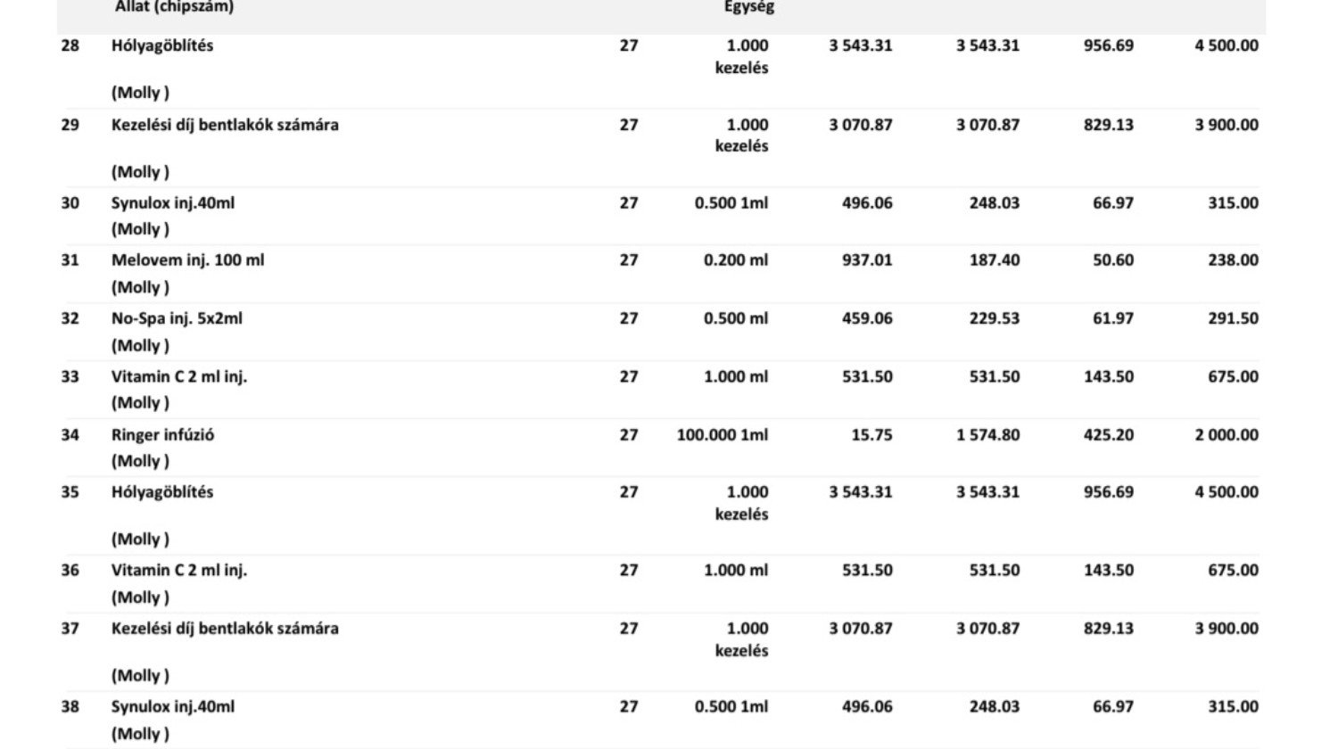The height and width of the screenshot is (749, 1338).
Task: Click row number 38
Action: 70,707
